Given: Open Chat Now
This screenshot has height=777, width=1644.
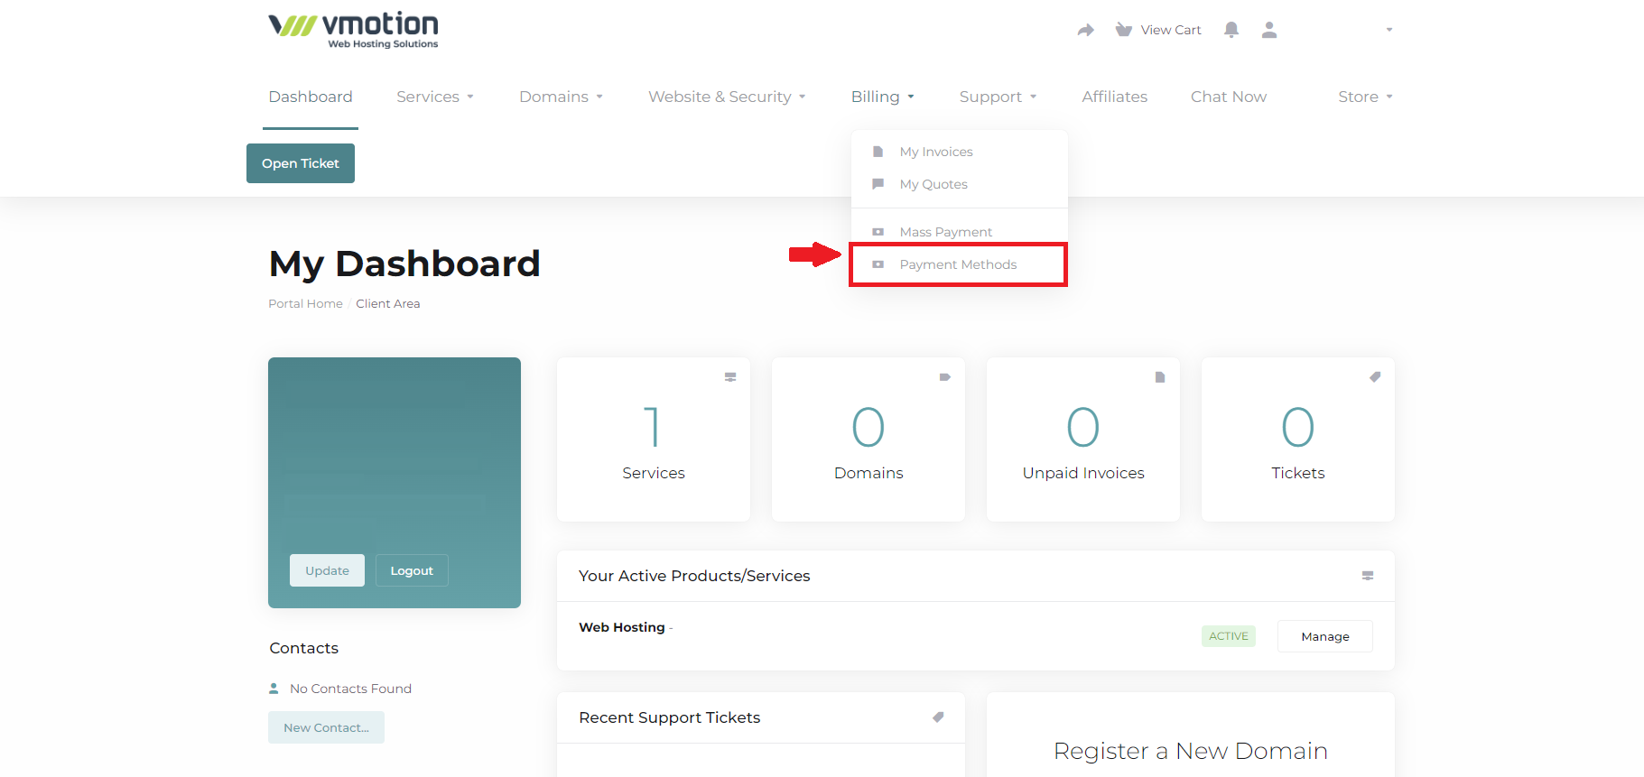Looking at the screenshot, I should tap(1229, 97).
